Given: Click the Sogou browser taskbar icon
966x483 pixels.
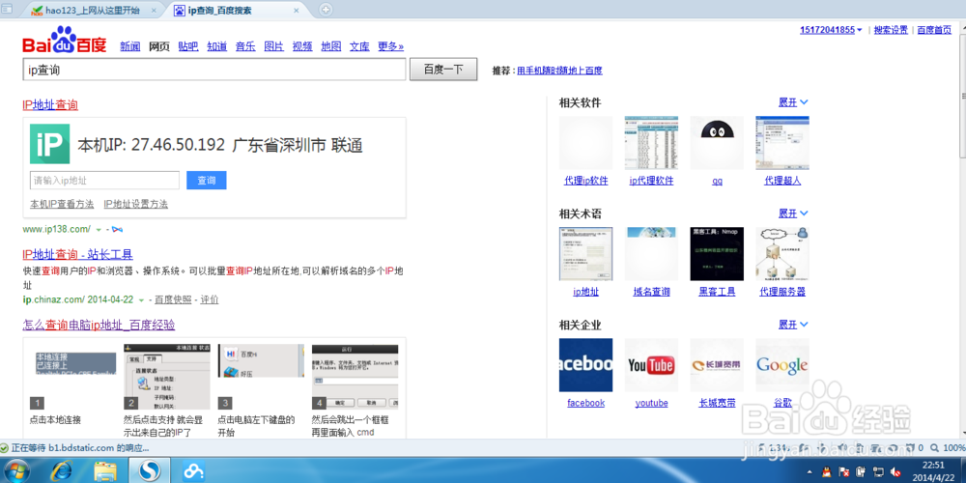Looking at the screenshot, I should (149, 471).
